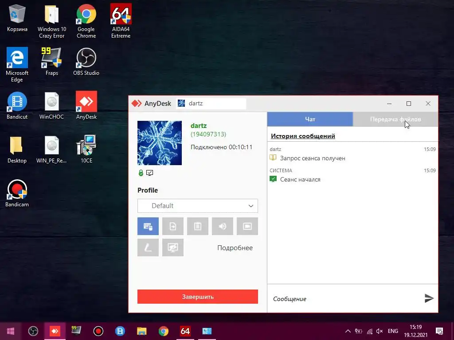Open Windows 10 Crazy Error folder
454x340 pixels.
tap(52, 21)
